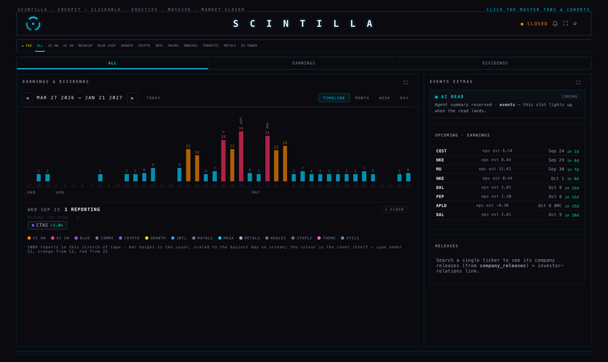Open APLD in upcoming earnings
The image size is (608, 362).
click(507, 206)
